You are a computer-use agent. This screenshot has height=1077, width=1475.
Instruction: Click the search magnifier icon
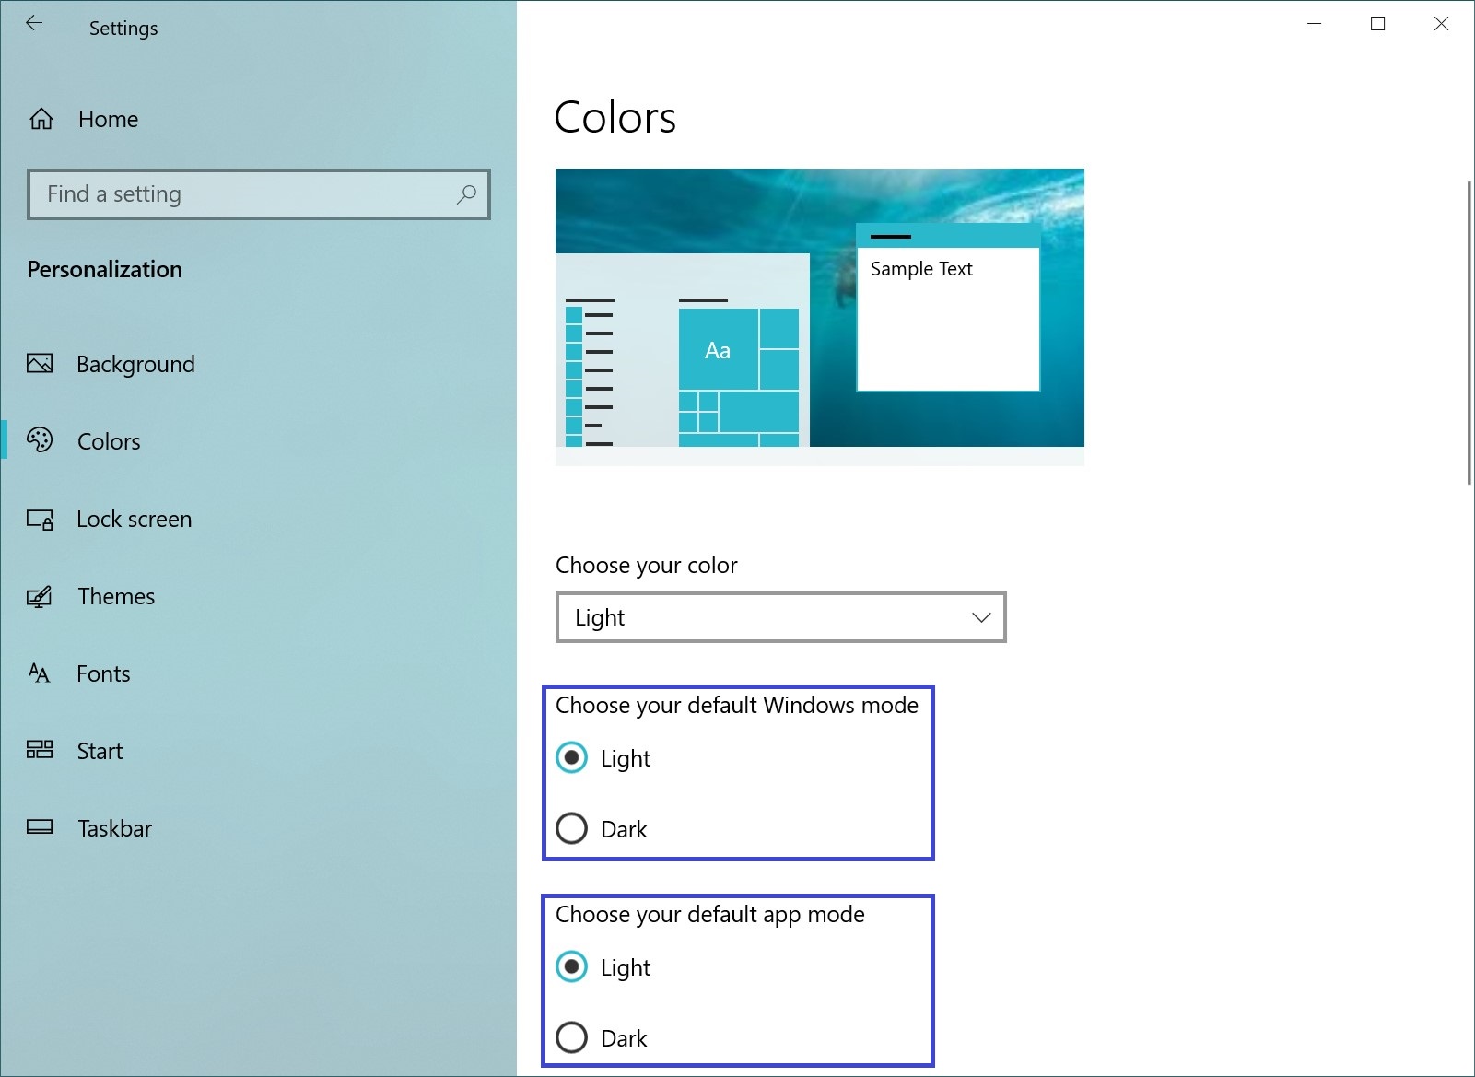click(x=467, y=194)
